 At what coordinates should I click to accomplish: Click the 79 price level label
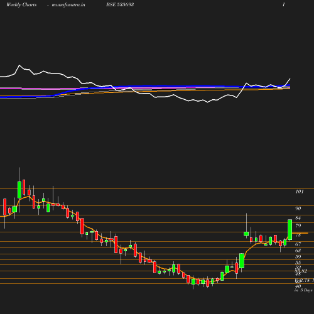(x=298, y=225)
